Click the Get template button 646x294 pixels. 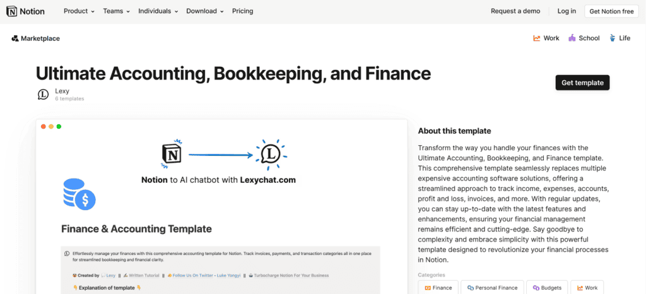[x=582, y=83]
